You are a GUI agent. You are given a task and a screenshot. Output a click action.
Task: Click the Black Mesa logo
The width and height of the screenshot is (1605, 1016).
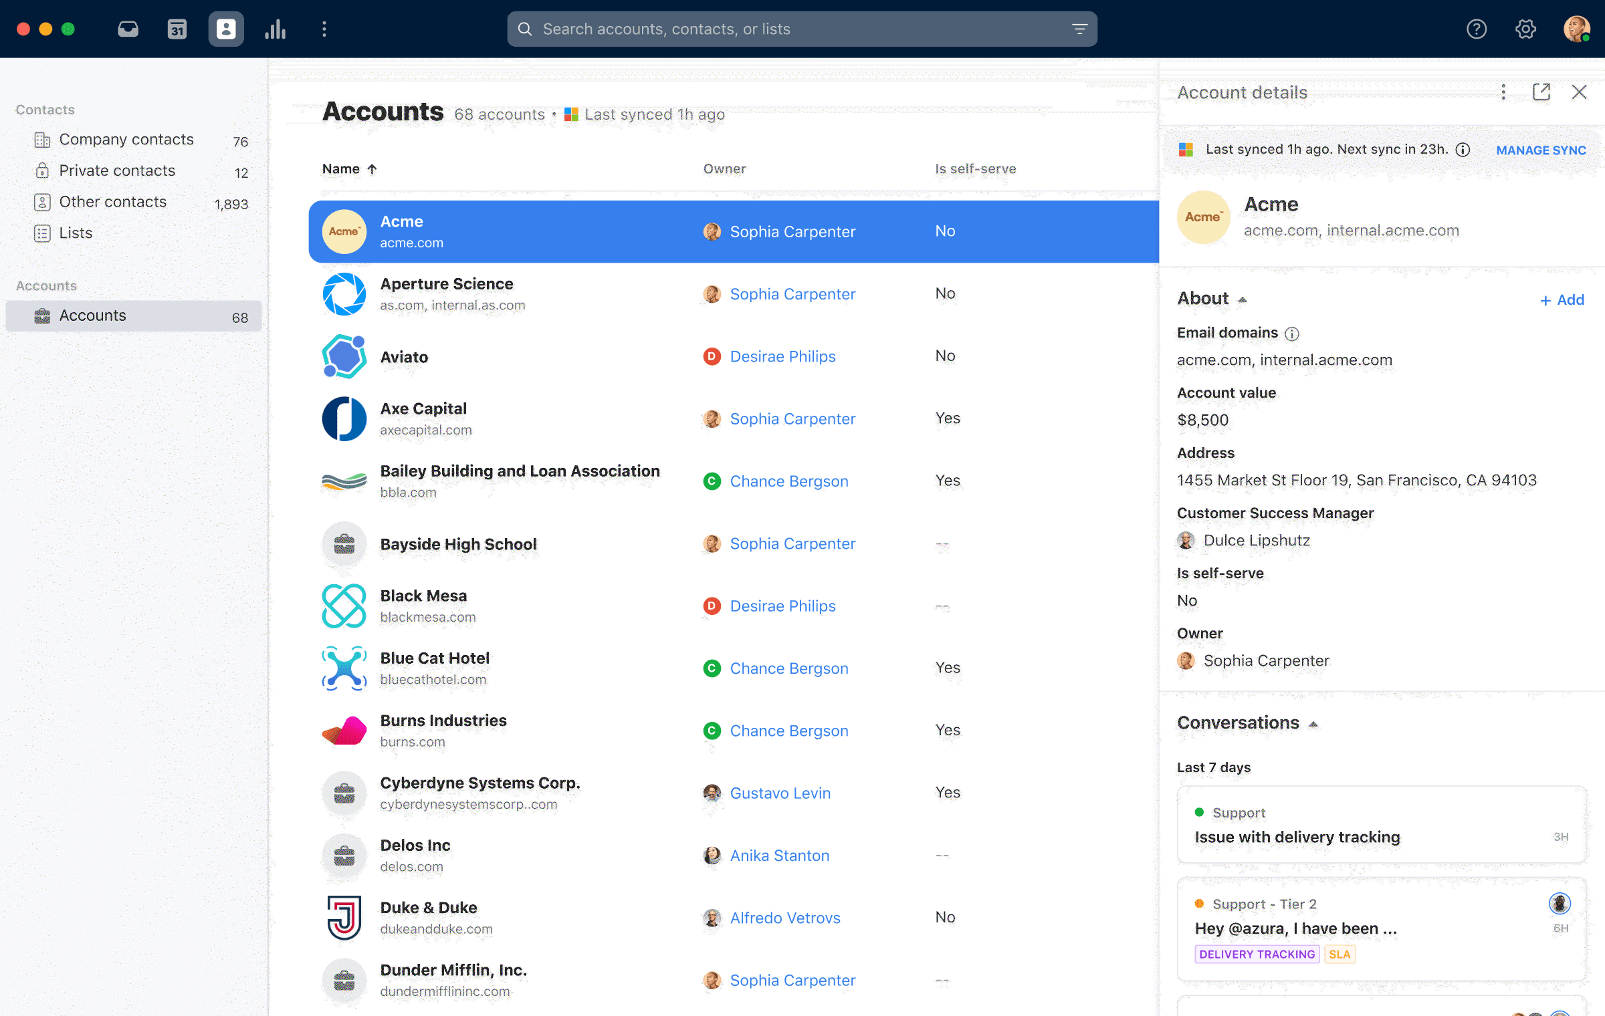(344, 606)
